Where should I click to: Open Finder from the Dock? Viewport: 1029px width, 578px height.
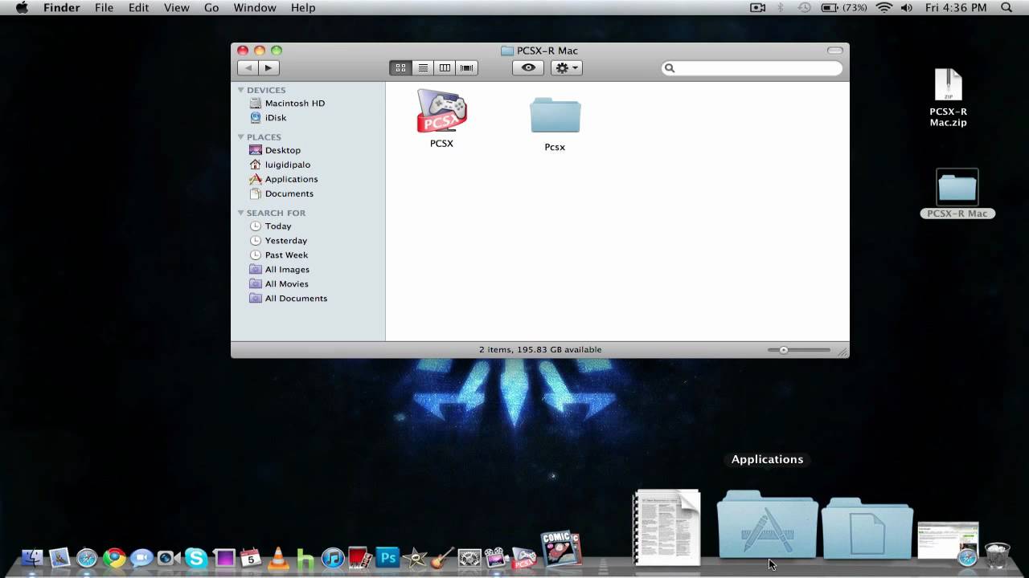[32, 558]
